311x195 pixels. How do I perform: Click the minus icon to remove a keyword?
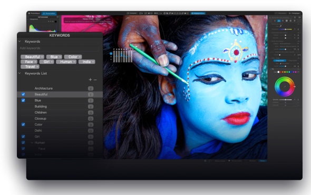click(x=95, y=80)
